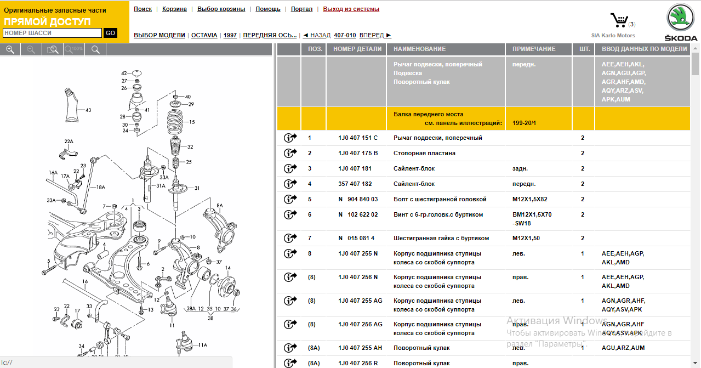Focus the НОМЕР ШАССИ input field
Viewport: 701px width, 368px height.
pyautogui.click(x=52, y=33)
